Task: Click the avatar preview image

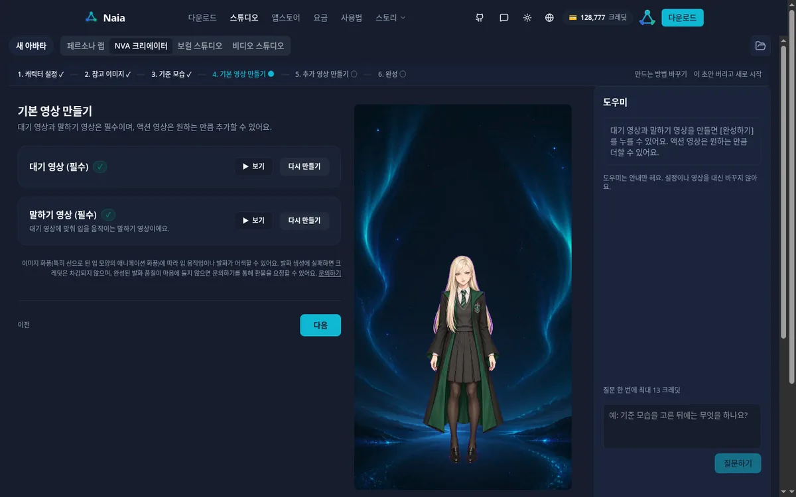Action: pos(463,297)
